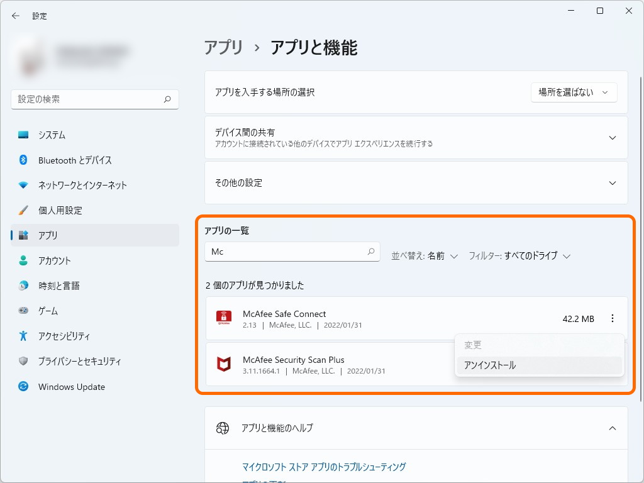The width and height of the screenshot is (644, 483).
Task: Open the 場所を選ばない dropdown
Action: coord(574,92)
